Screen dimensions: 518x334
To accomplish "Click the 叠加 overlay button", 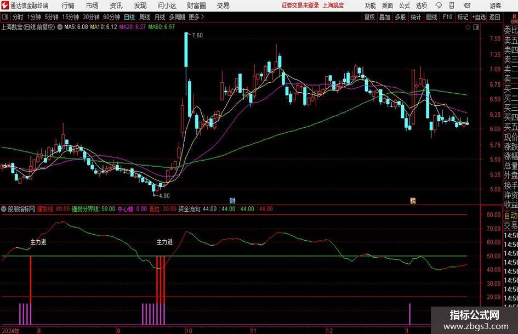I will coord(385,17).
